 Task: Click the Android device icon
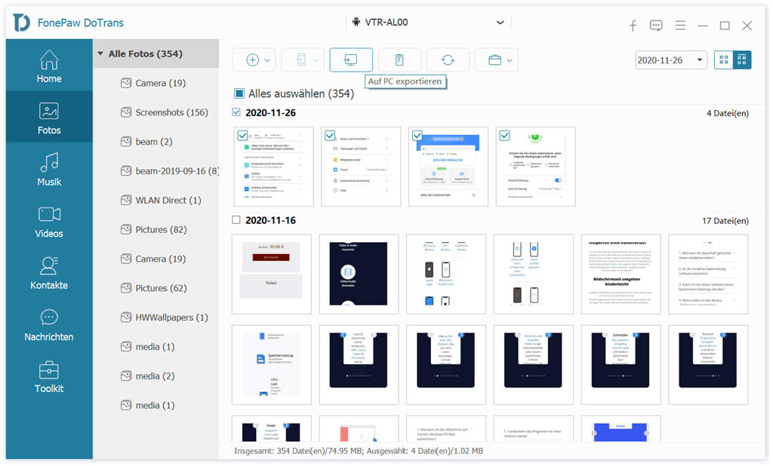pyautogui.click(x=356, y=22)
